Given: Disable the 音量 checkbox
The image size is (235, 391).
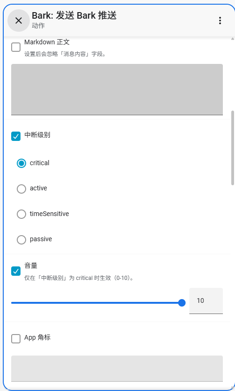Looking at the screenshot, I should (16, 271).
